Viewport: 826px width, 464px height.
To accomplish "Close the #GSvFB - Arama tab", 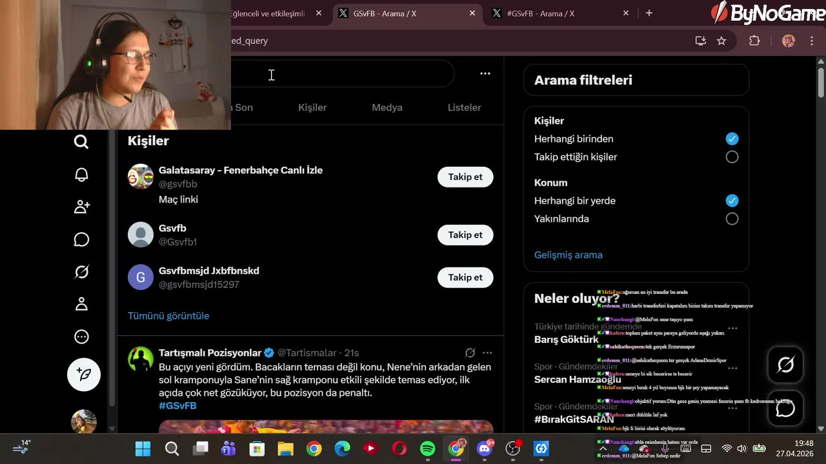I will coord(626,13).
